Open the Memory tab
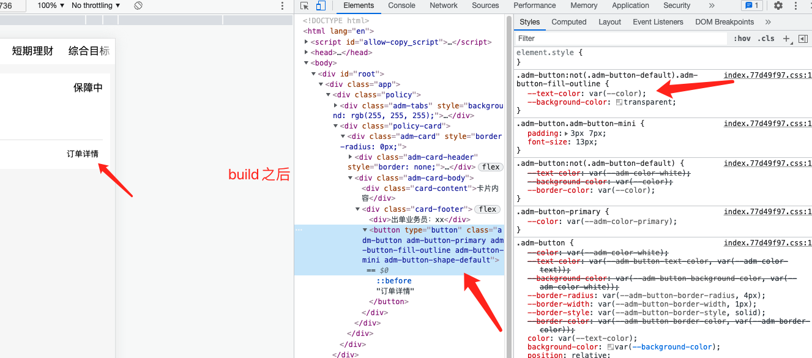 tap(584, 6)
